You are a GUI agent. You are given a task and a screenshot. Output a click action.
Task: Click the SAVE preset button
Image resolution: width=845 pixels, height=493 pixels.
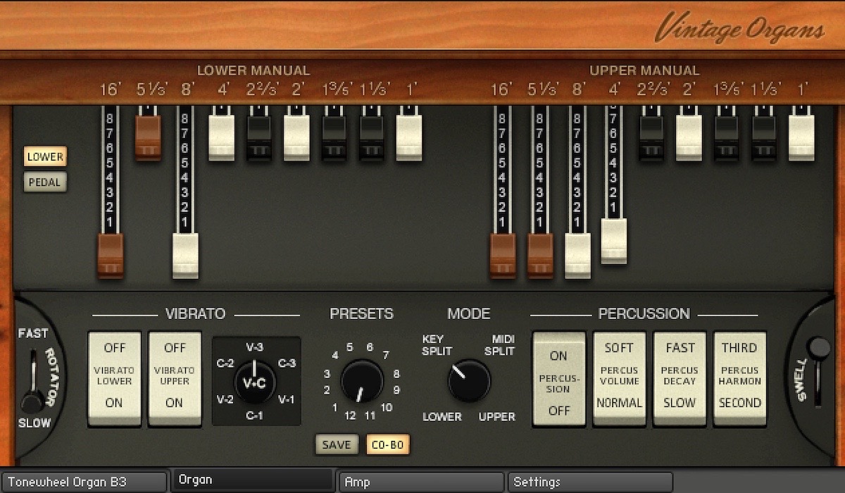click(337, 445)
